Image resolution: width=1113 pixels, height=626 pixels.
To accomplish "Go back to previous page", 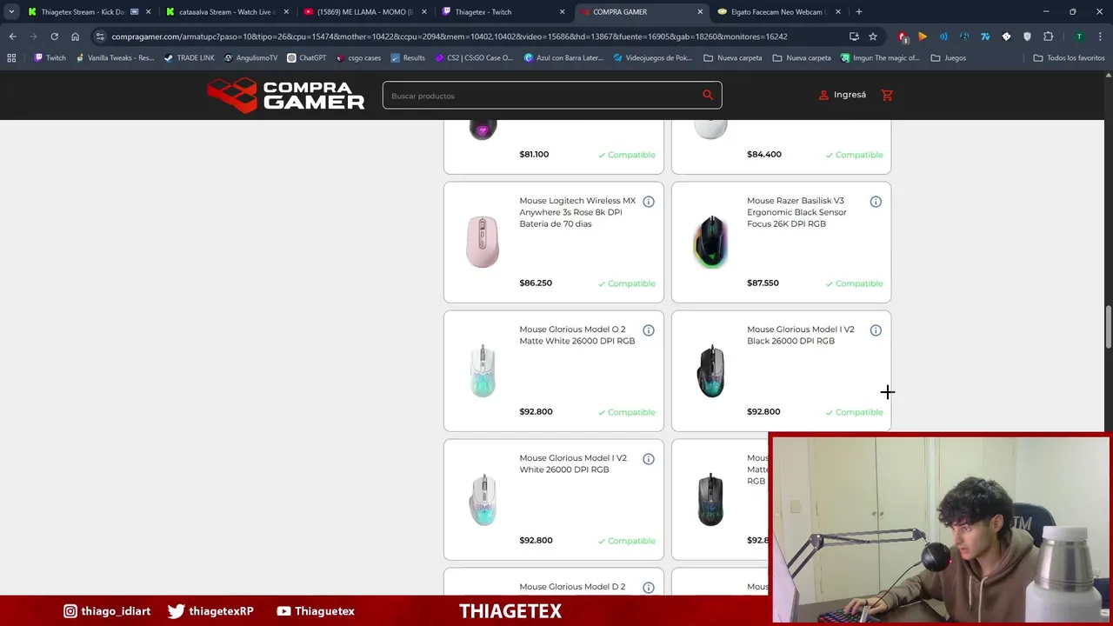I will 12,37.
